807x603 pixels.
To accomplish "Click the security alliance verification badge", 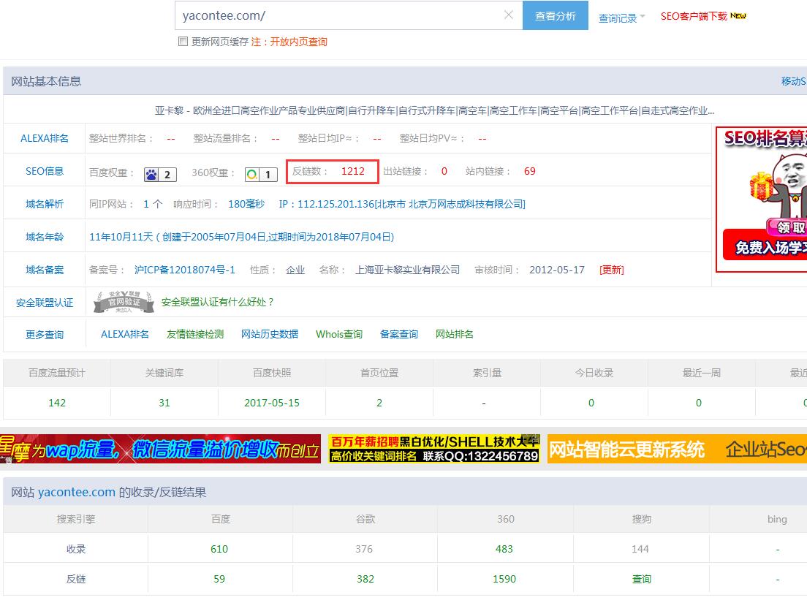I will (124, 302).
